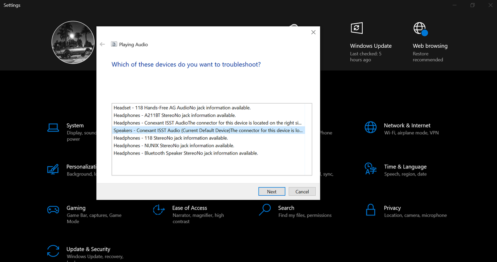Open Network & Internet label
This screenshot has width=497, height=262.
407,125
